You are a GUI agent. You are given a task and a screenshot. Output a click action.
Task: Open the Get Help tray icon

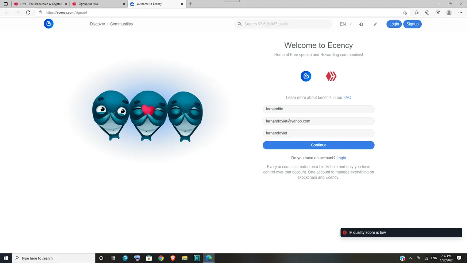pyautogui.click(x=402, y=258)
